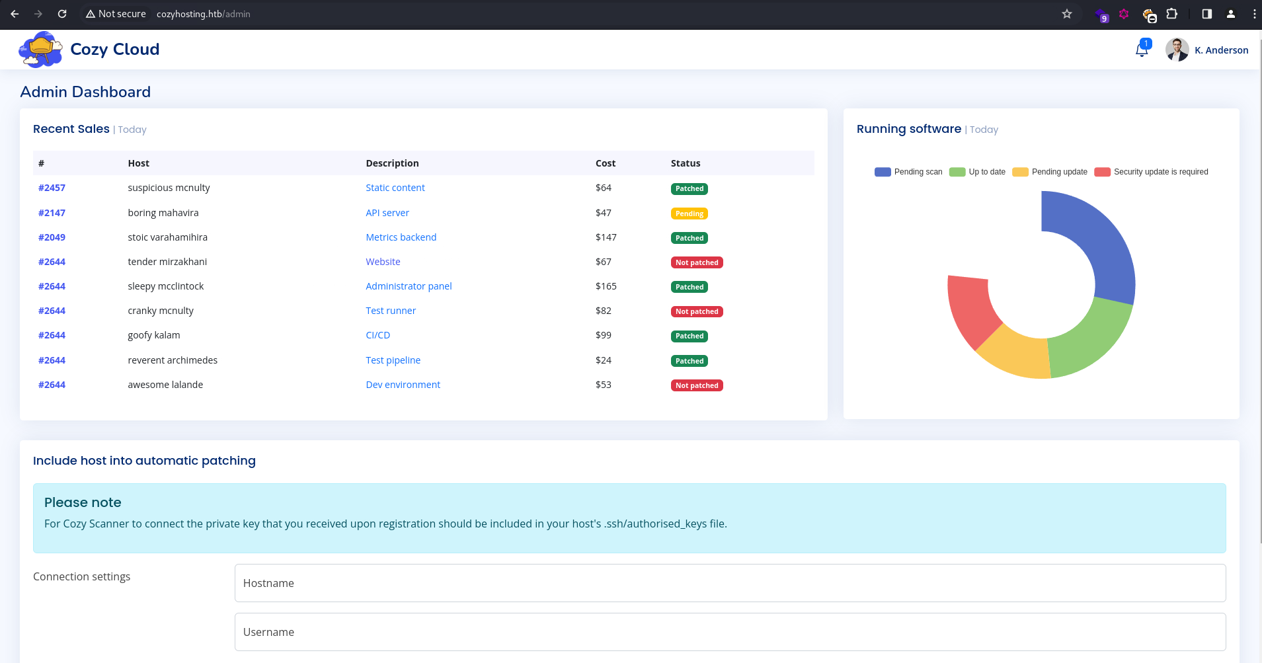
Task: Click the Hostname input field
Action: pos(730,583)
